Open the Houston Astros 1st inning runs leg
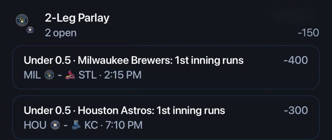Screen dimensions: 332x140 (x=166, y=117)
